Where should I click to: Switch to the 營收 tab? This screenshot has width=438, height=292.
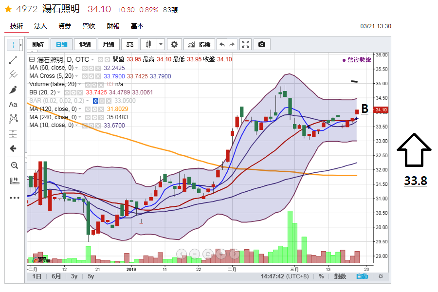[89, 26]
